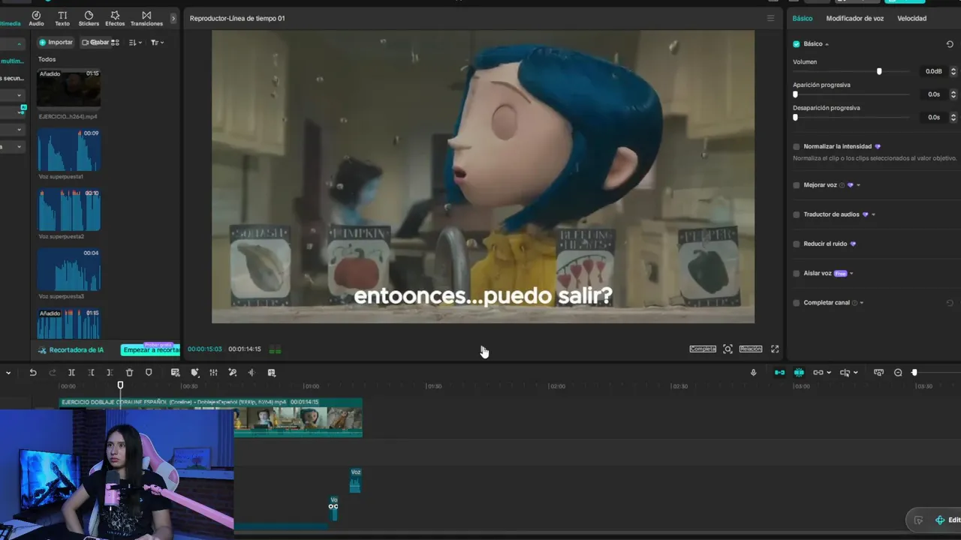The width and height of the screenshot is (961, 540).
Task: Add a marker on timeline
Action: [149, 373]
